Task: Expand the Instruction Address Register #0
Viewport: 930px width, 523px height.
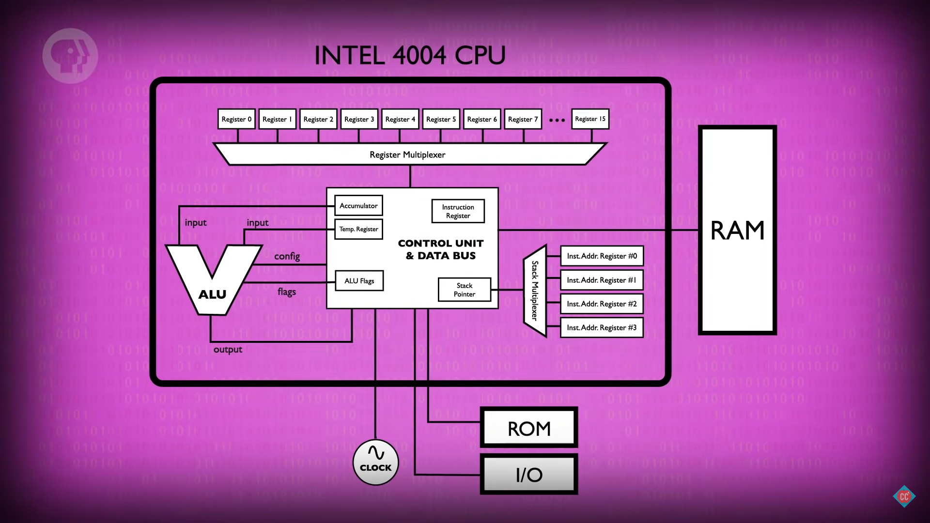Action: [x=600, y=256]
